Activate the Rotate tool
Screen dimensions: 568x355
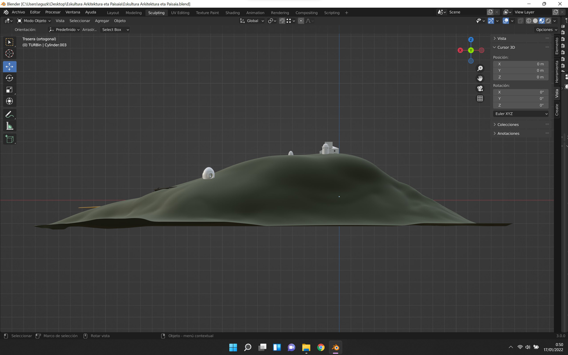[9, 78]
